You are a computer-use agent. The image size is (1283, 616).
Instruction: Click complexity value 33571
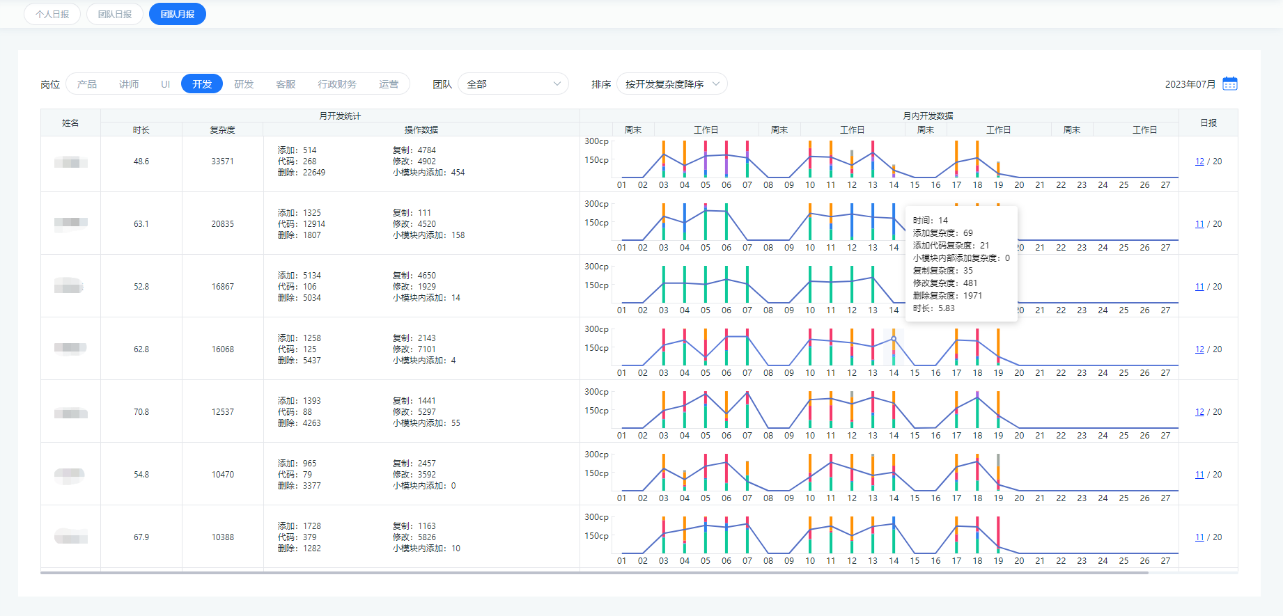point(223,161)
